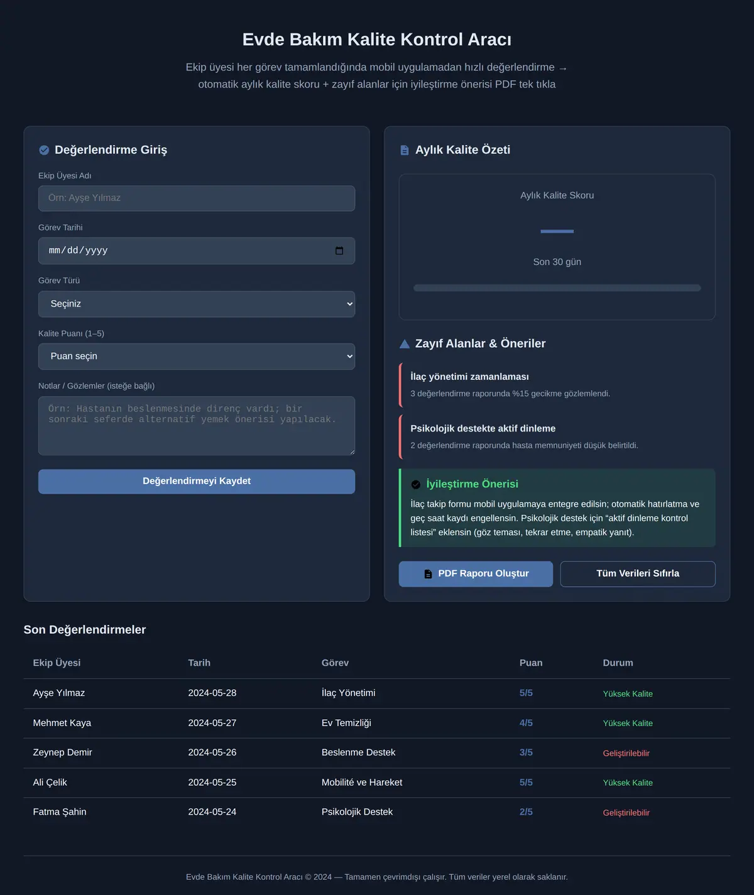Click the Görev Tarihi date field
This screenshot has width=754, height=895.
click(197, 251)
